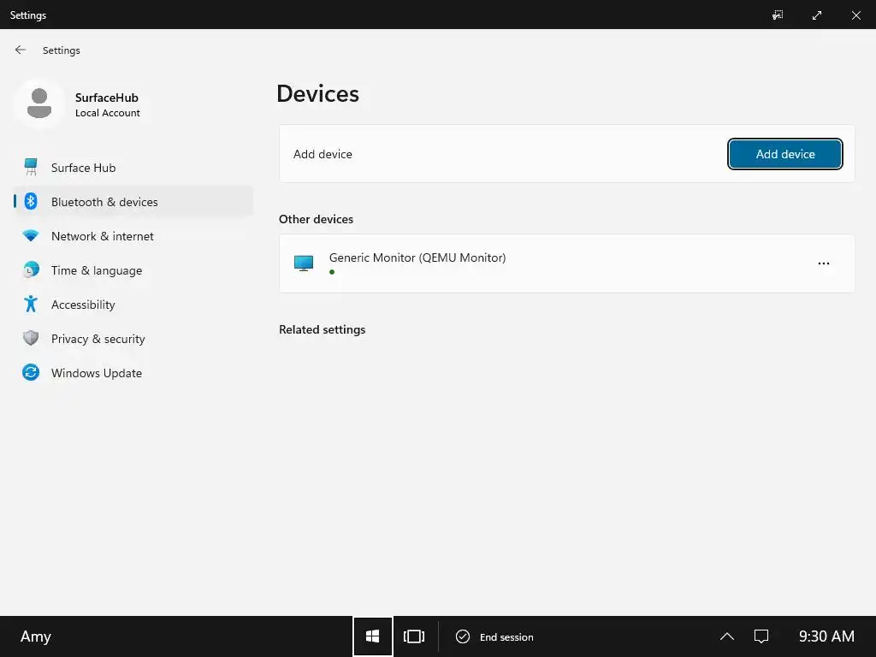Select the Network wifi icon

point(31,236)
